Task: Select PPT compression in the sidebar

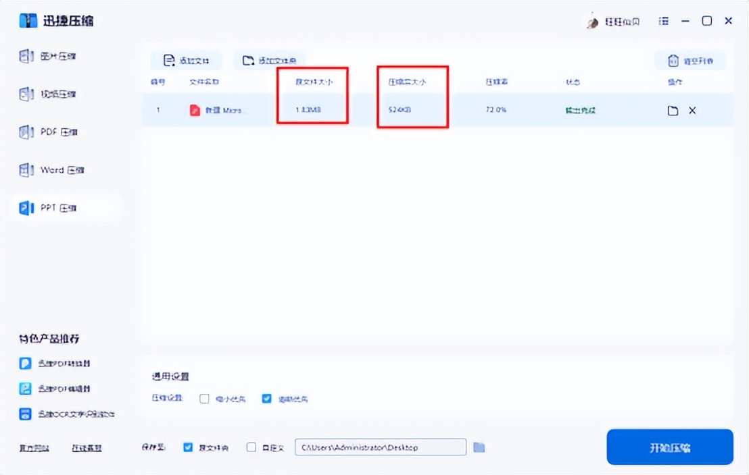Action: [66, 208]
